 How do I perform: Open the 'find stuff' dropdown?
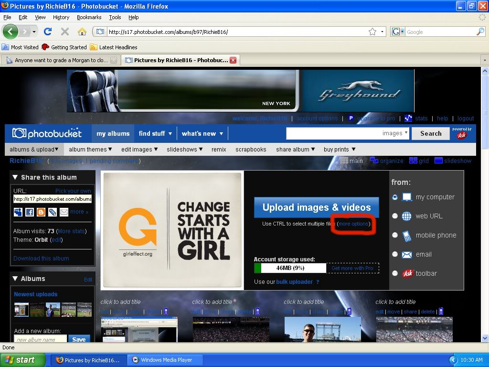pyautogui.click(x=155, y=134)
